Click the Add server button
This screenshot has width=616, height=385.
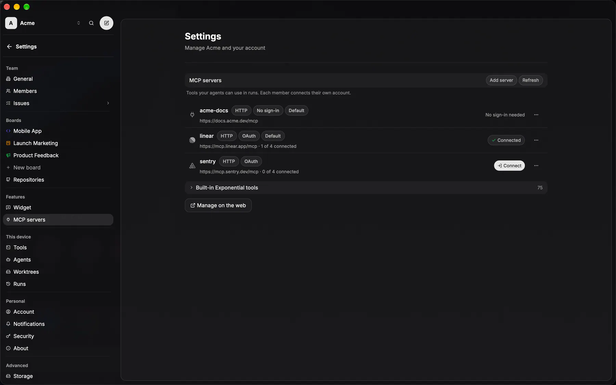pos(501,80)
